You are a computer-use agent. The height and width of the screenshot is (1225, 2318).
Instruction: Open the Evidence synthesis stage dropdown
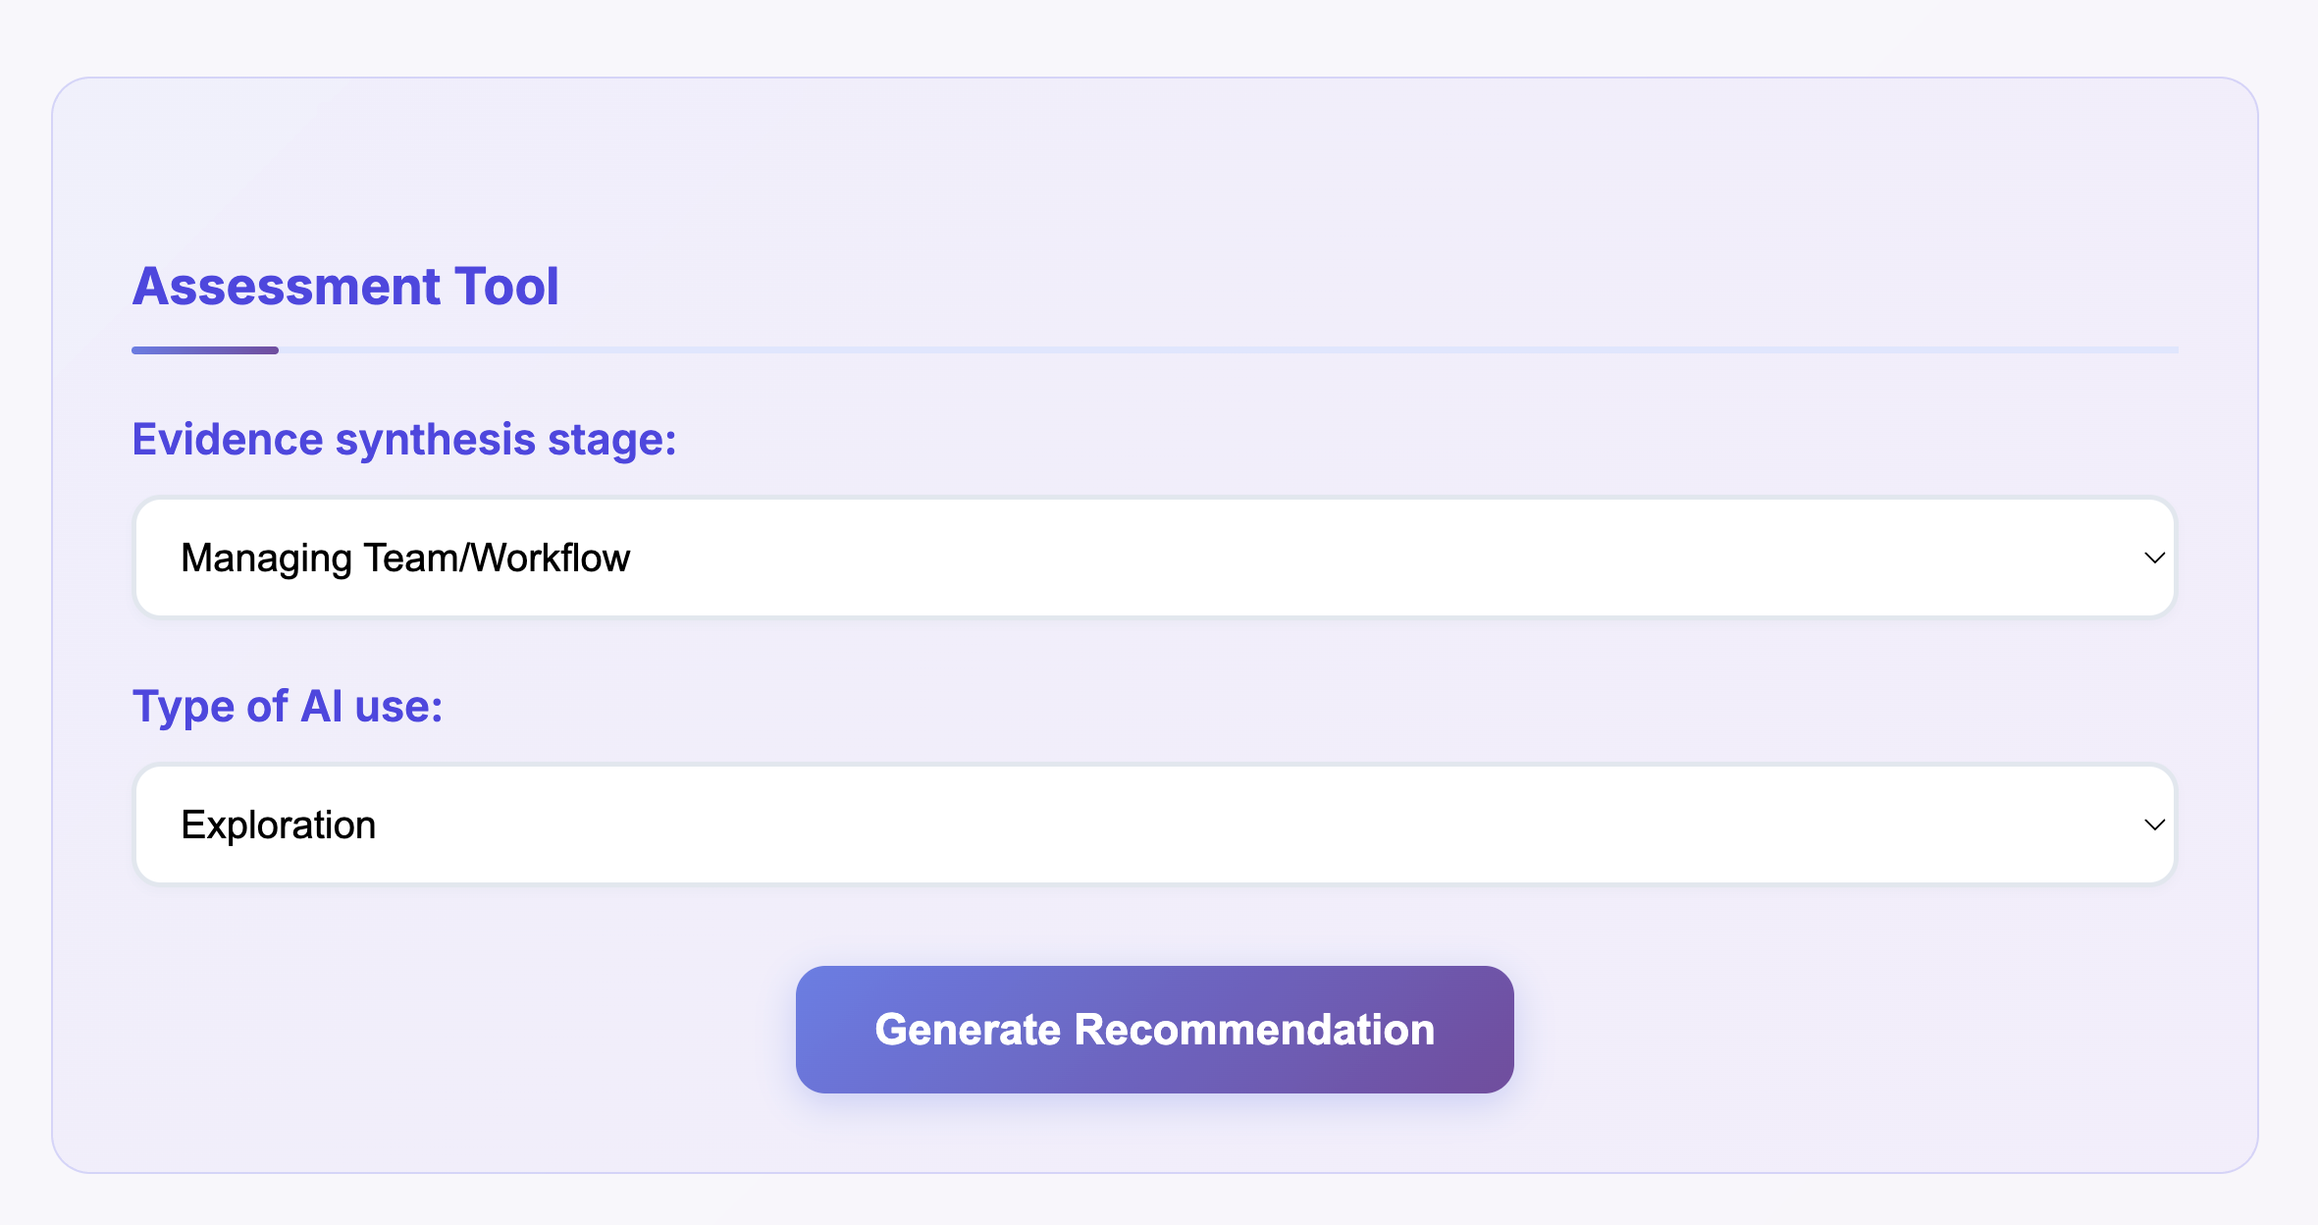click(x=1154, y=558)
